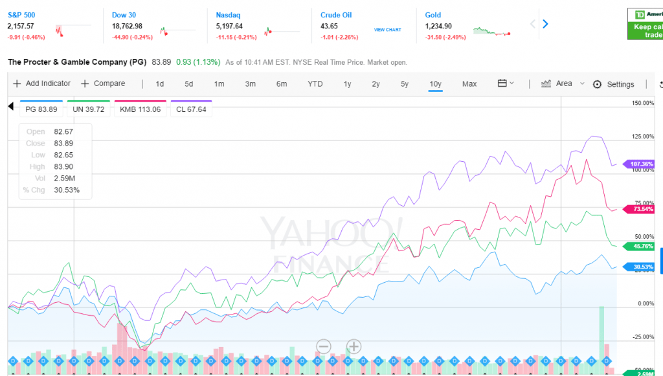Toggle the CL 67.64 comparison series

click(x=190, y=109)
